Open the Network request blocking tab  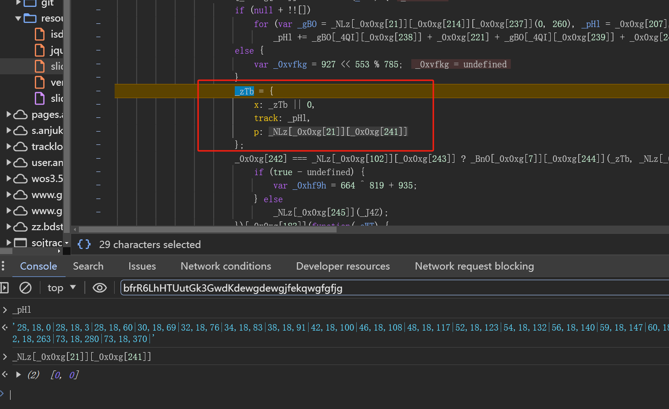(475, 266)
